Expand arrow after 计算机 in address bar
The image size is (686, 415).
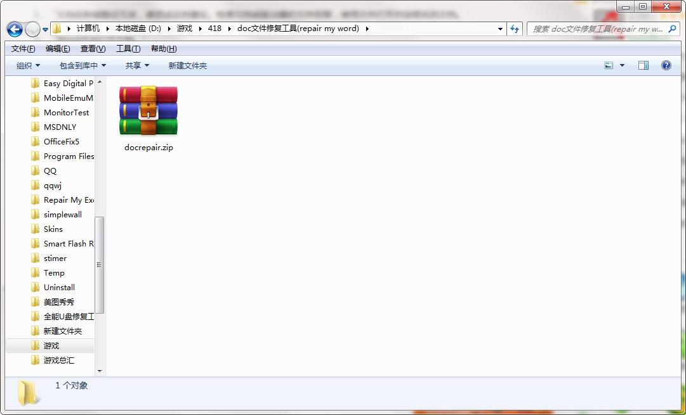(x=108, y=29)
